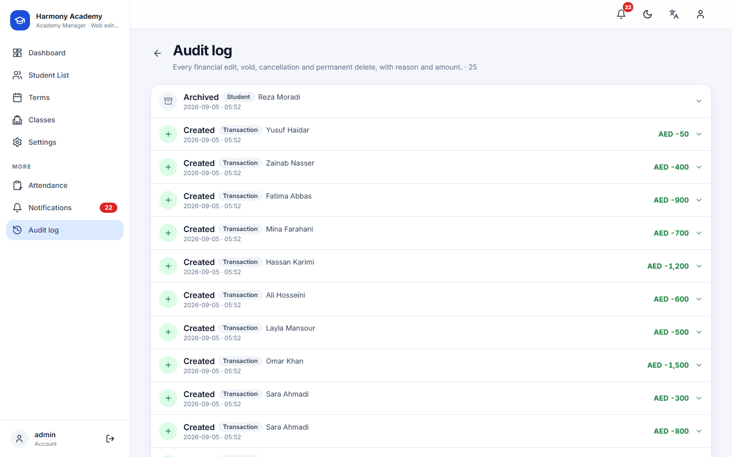Expand the Yusuf Haidar entry chevron
Viewport: 732px width, 457px height.
pos(699,134)
